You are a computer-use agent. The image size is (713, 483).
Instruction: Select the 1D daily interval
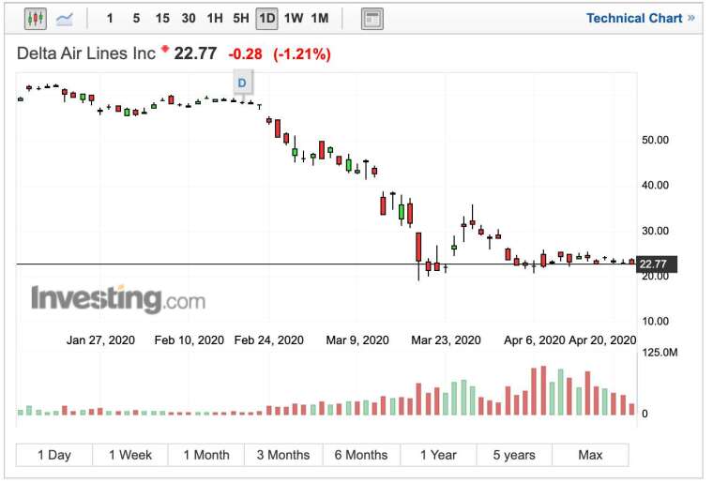coord(267,19)
